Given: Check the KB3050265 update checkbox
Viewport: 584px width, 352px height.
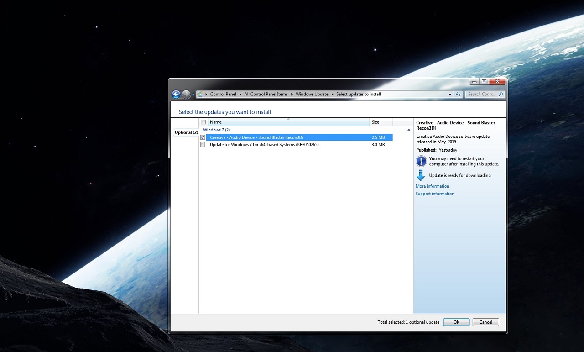Looking at the screenshot, I should point(203,145).
